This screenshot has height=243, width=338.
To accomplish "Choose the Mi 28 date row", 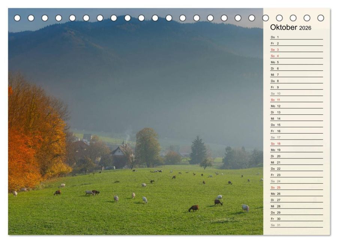I will [x=296, y=206].
